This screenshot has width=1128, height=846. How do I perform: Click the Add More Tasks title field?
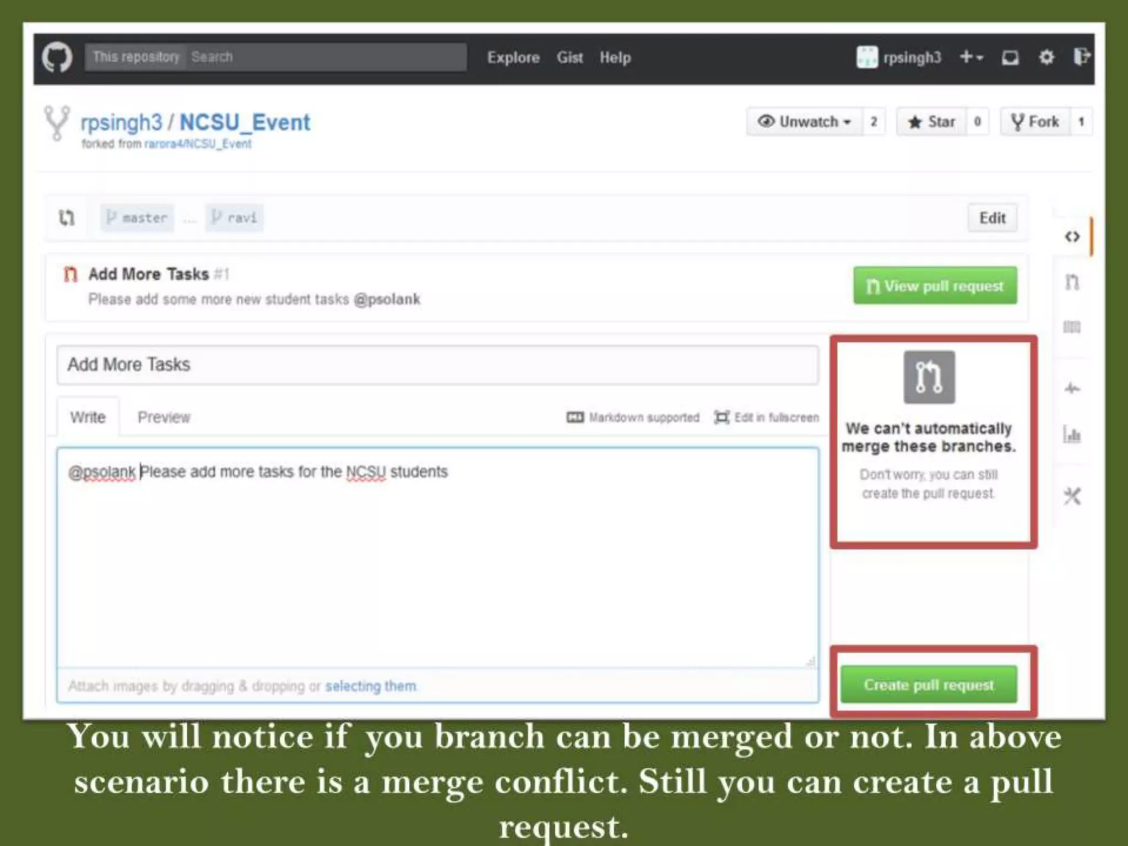[437, 365]
